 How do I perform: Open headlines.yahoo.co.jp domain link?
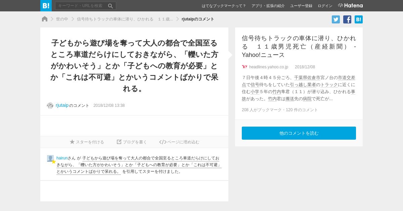click(269, 67)
